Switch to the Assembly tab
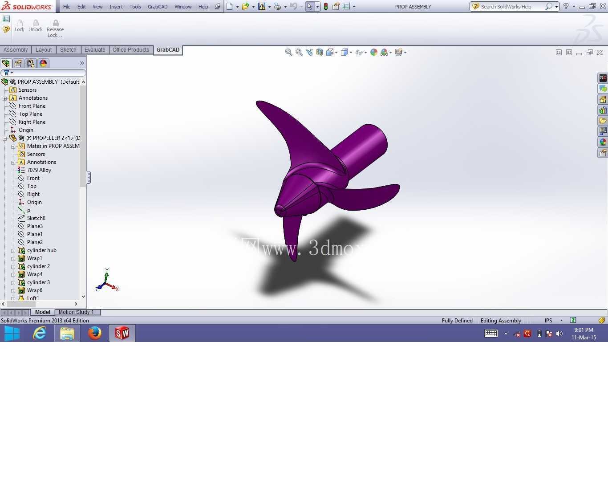The width and height of the screenshot is (608, 497). point(16,50)
